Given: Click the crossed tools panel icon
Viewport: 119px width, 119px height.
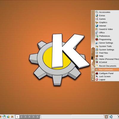Looking at the screenshot, I should [12, 117].
